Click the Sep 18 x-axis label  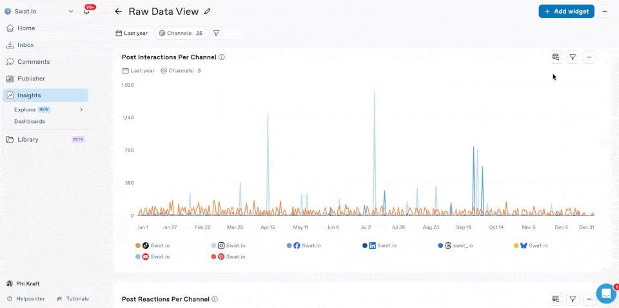click(x=464, y=227)
